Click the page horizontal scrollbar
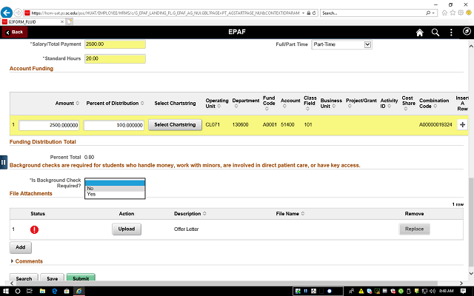This screenshot has width=474, height=296. [x=226, y=283]
